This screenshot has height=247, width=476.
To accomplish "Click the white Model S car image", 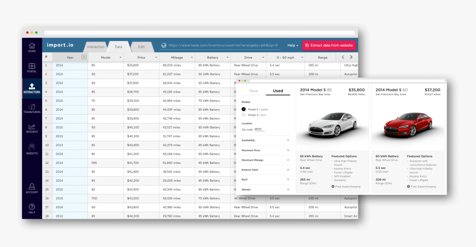I will (333, 125).
